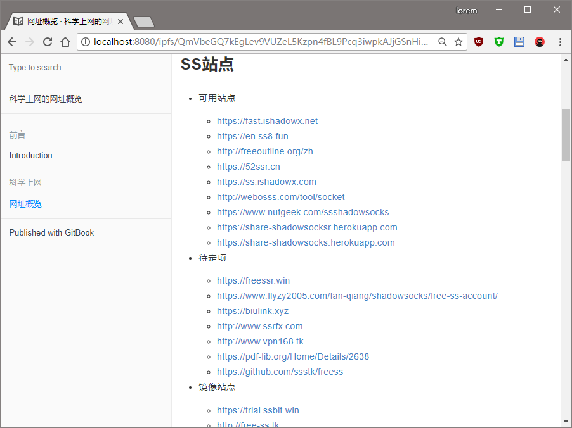Open the nutgeek.com ssshadowsocks link
This screenshot has height=428, width=572.
302,212
